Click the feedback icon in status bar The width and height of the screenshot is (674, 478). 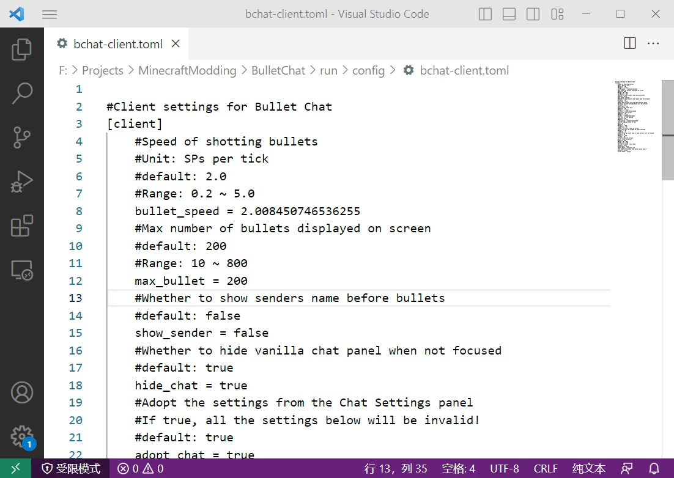(x=627, y=468)
